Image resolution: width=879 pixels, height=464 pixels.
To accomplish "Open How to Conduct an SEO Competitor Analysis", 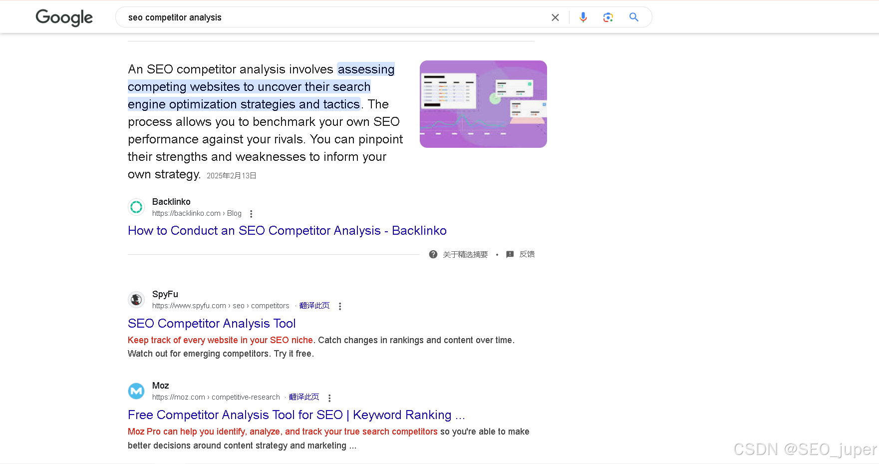I will (287, 231).
